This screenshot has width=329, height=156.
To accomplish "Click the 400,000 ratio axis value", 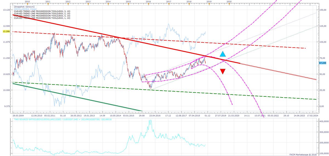I will (x=324, y=121).
